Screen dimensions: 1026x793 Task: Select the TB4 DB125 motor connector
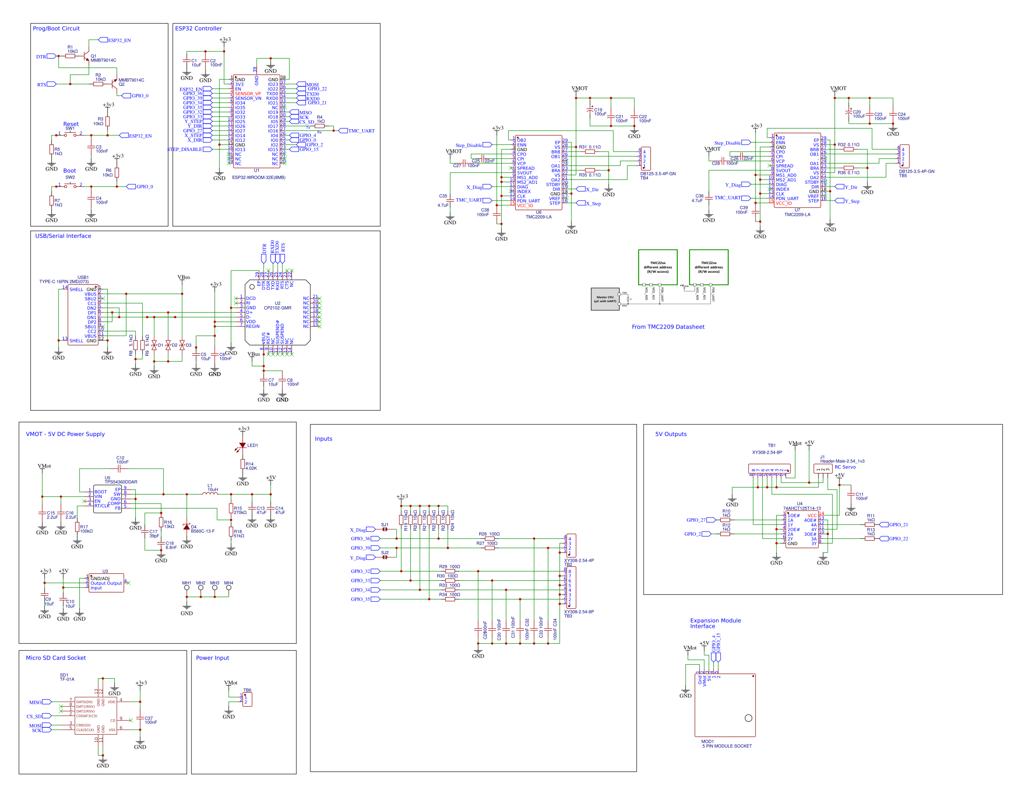click(x=645, y=159)
